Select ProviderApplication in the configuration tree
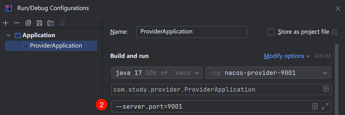The image size is (345, 115). click(x=51, y=46)
